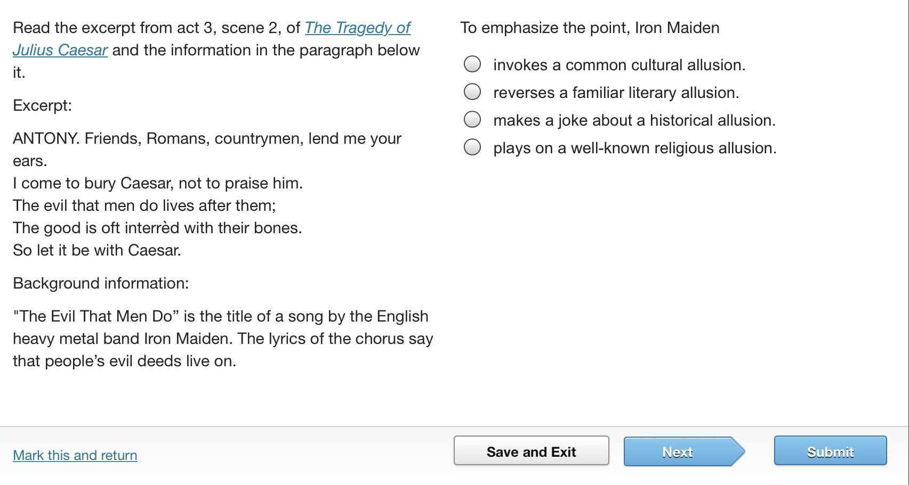
Task: Select 'invokes a common cultural allusion' radio button
Action: point(472,64)
